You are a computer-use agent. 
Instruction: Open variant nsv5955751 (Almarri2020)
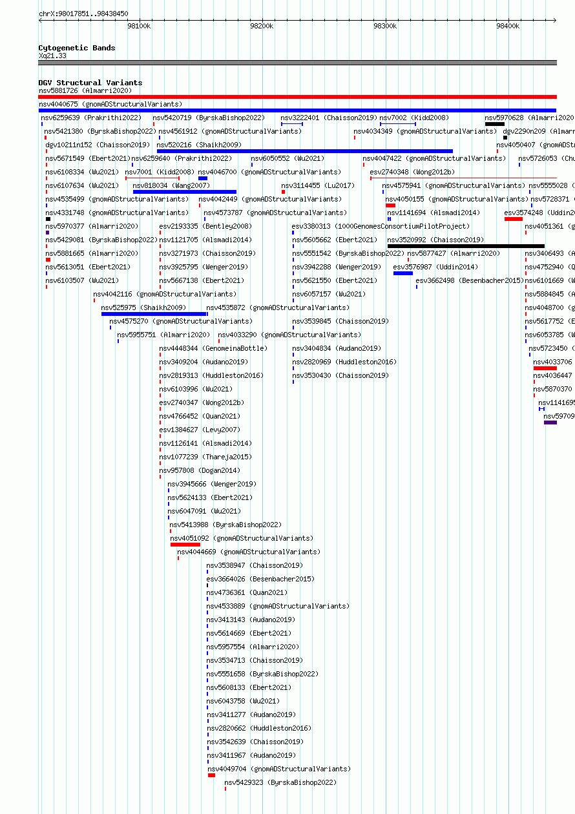coord(163,335)
